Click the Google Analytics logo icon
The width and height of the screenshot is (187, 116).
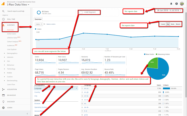[x=3, y=4]
